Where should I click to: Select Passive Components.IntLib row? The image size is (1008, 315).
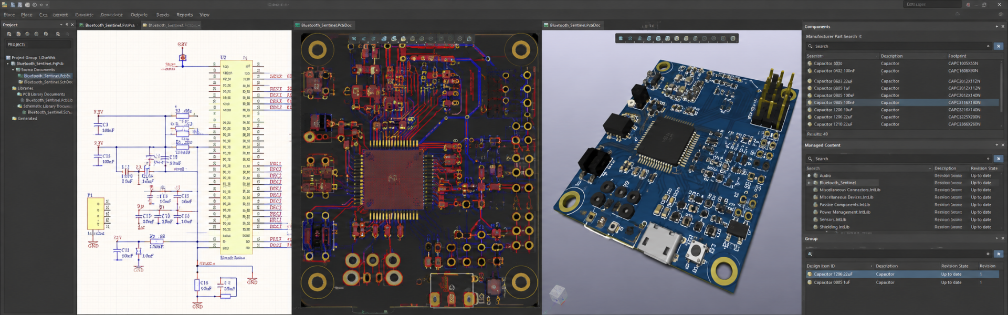tap(902, 205)
